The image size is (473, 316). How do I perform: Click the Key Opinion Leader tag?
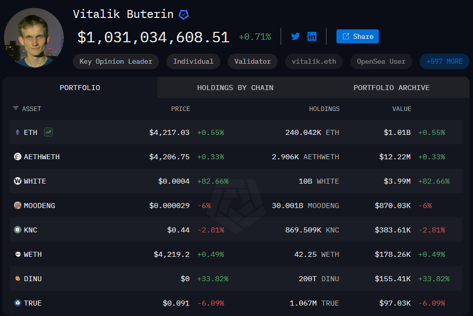(116, 62)
